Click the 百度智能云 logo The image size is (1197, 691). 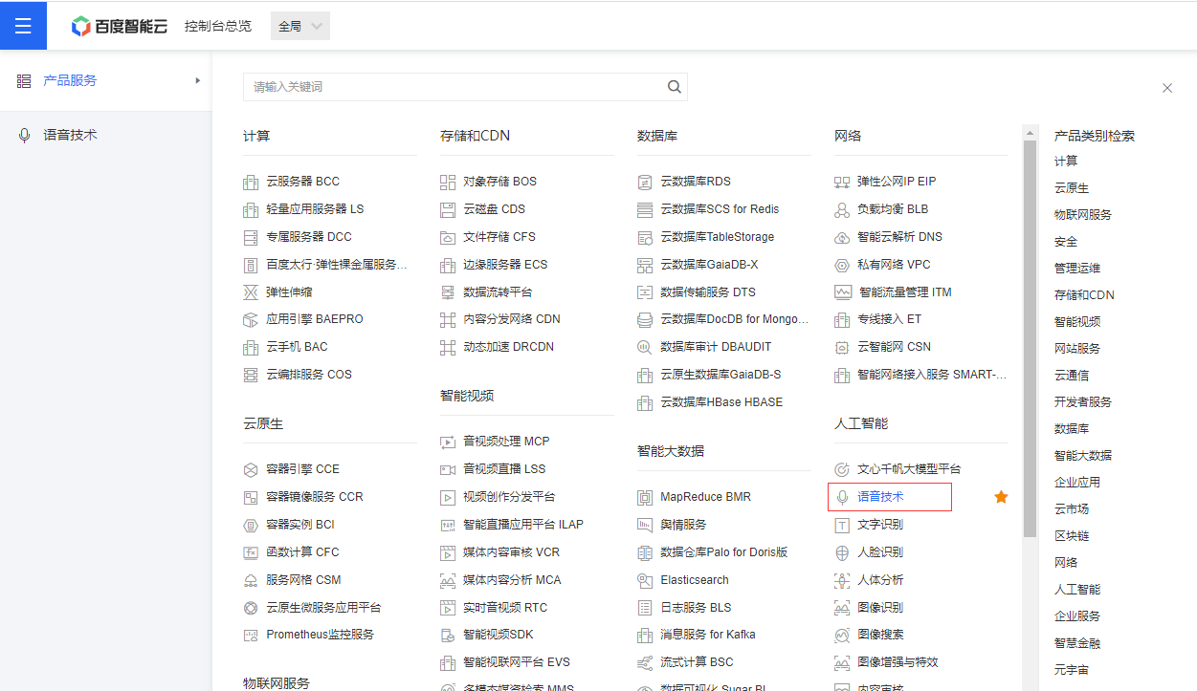point(119,26)
